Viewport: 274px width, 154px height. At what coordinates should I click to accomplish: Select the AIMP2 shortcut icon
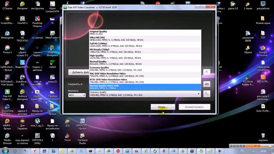point(7,124)
